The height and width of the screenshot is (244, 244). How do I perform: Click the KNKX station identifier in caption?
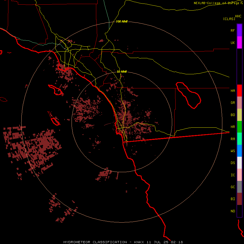139,242
